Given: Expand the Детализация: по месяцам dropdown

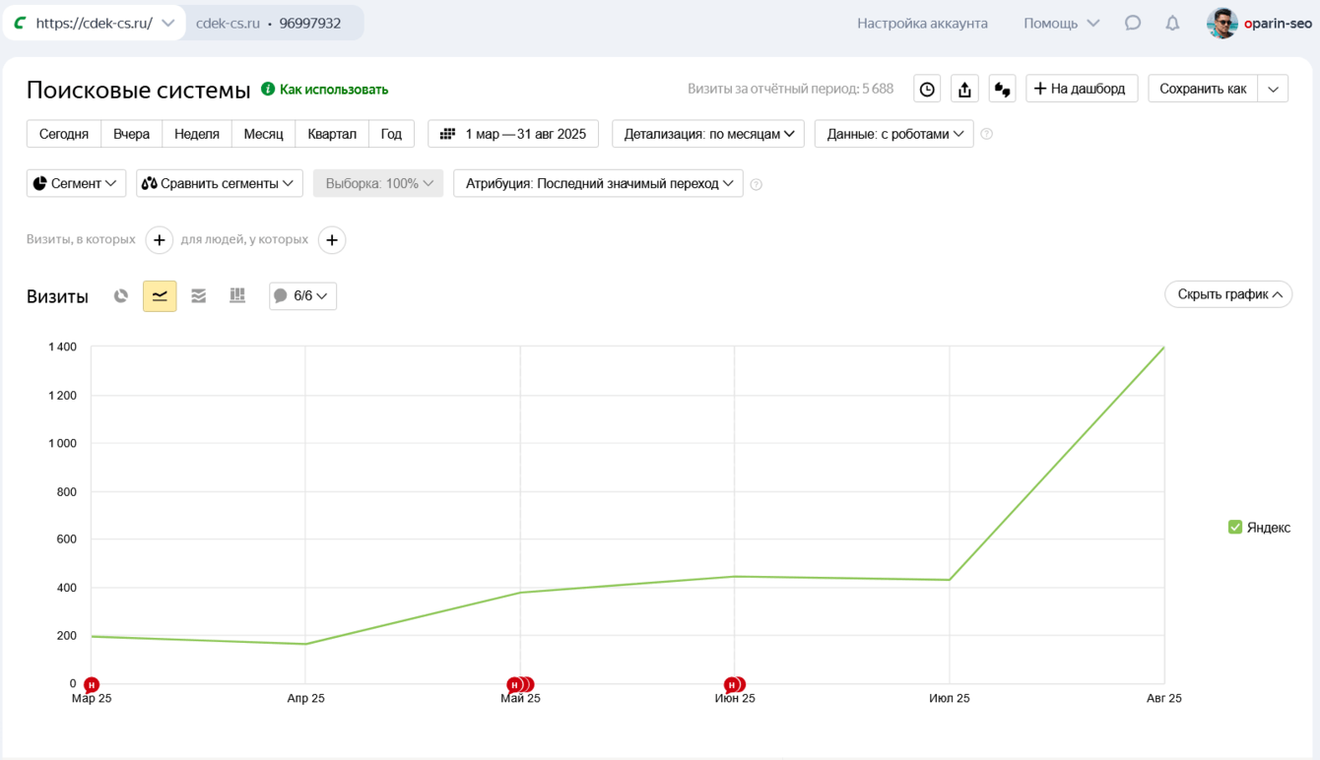Looking at the screenshot, I should point(708,134).
